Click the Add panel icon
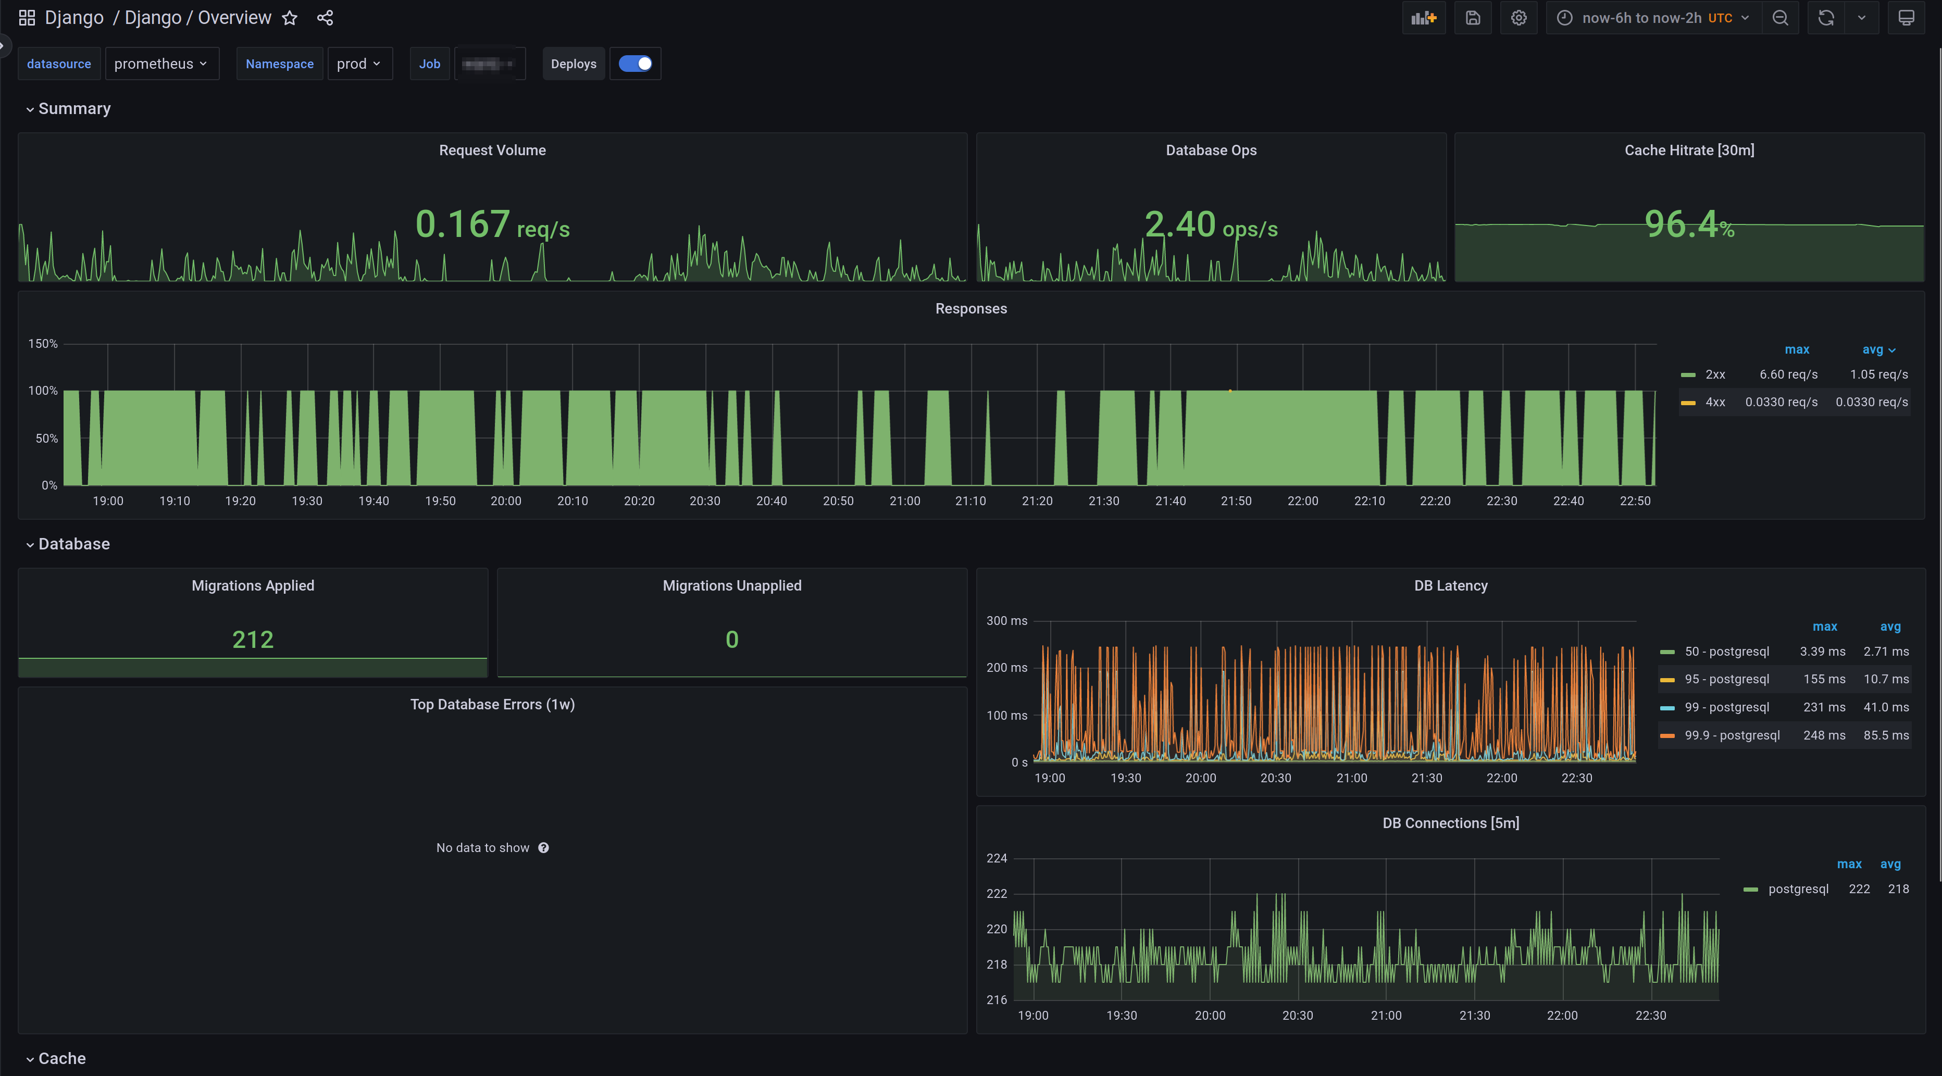This screenshot has height=1076, width=1942. click(x=1423, y=18)
